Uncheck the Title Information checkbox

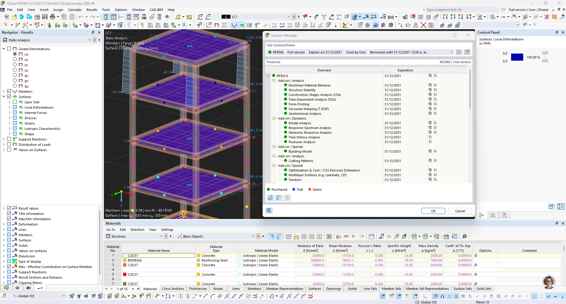tap(9, 213)
